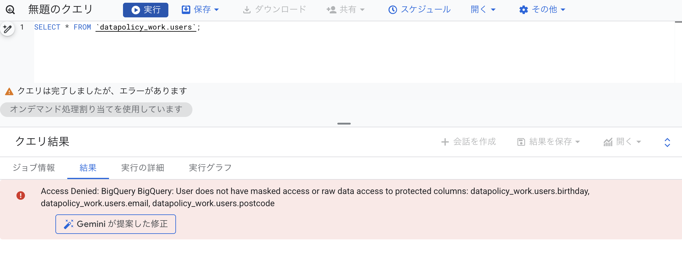Click the datapolicy_work.users table reference
682x268 pixels.
[x=146, y=27]
